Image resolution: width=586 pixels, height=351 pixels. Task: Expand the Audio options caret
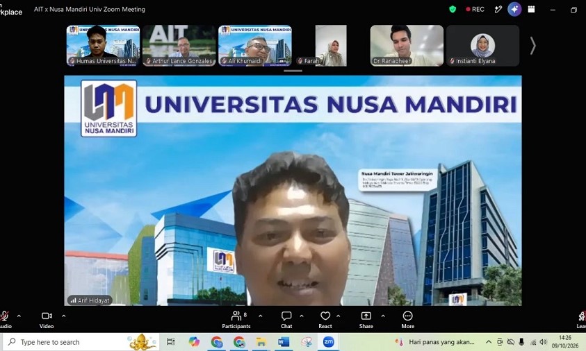click(x=19, y=316)
